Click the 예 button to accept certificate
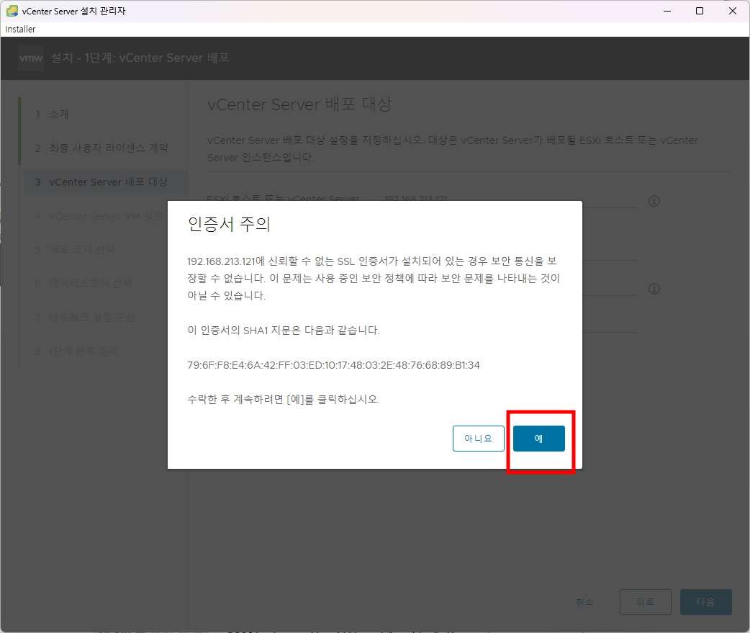 (x=538, y=439)
